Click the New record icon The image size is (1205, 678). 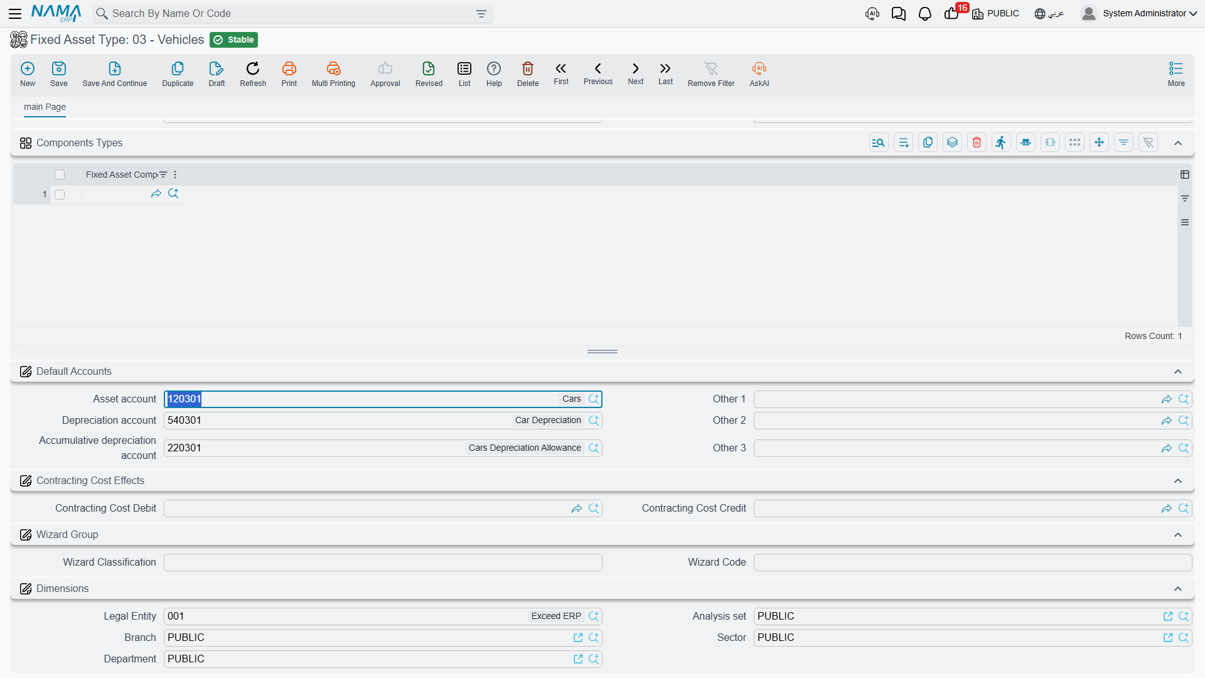coord(28,74)
